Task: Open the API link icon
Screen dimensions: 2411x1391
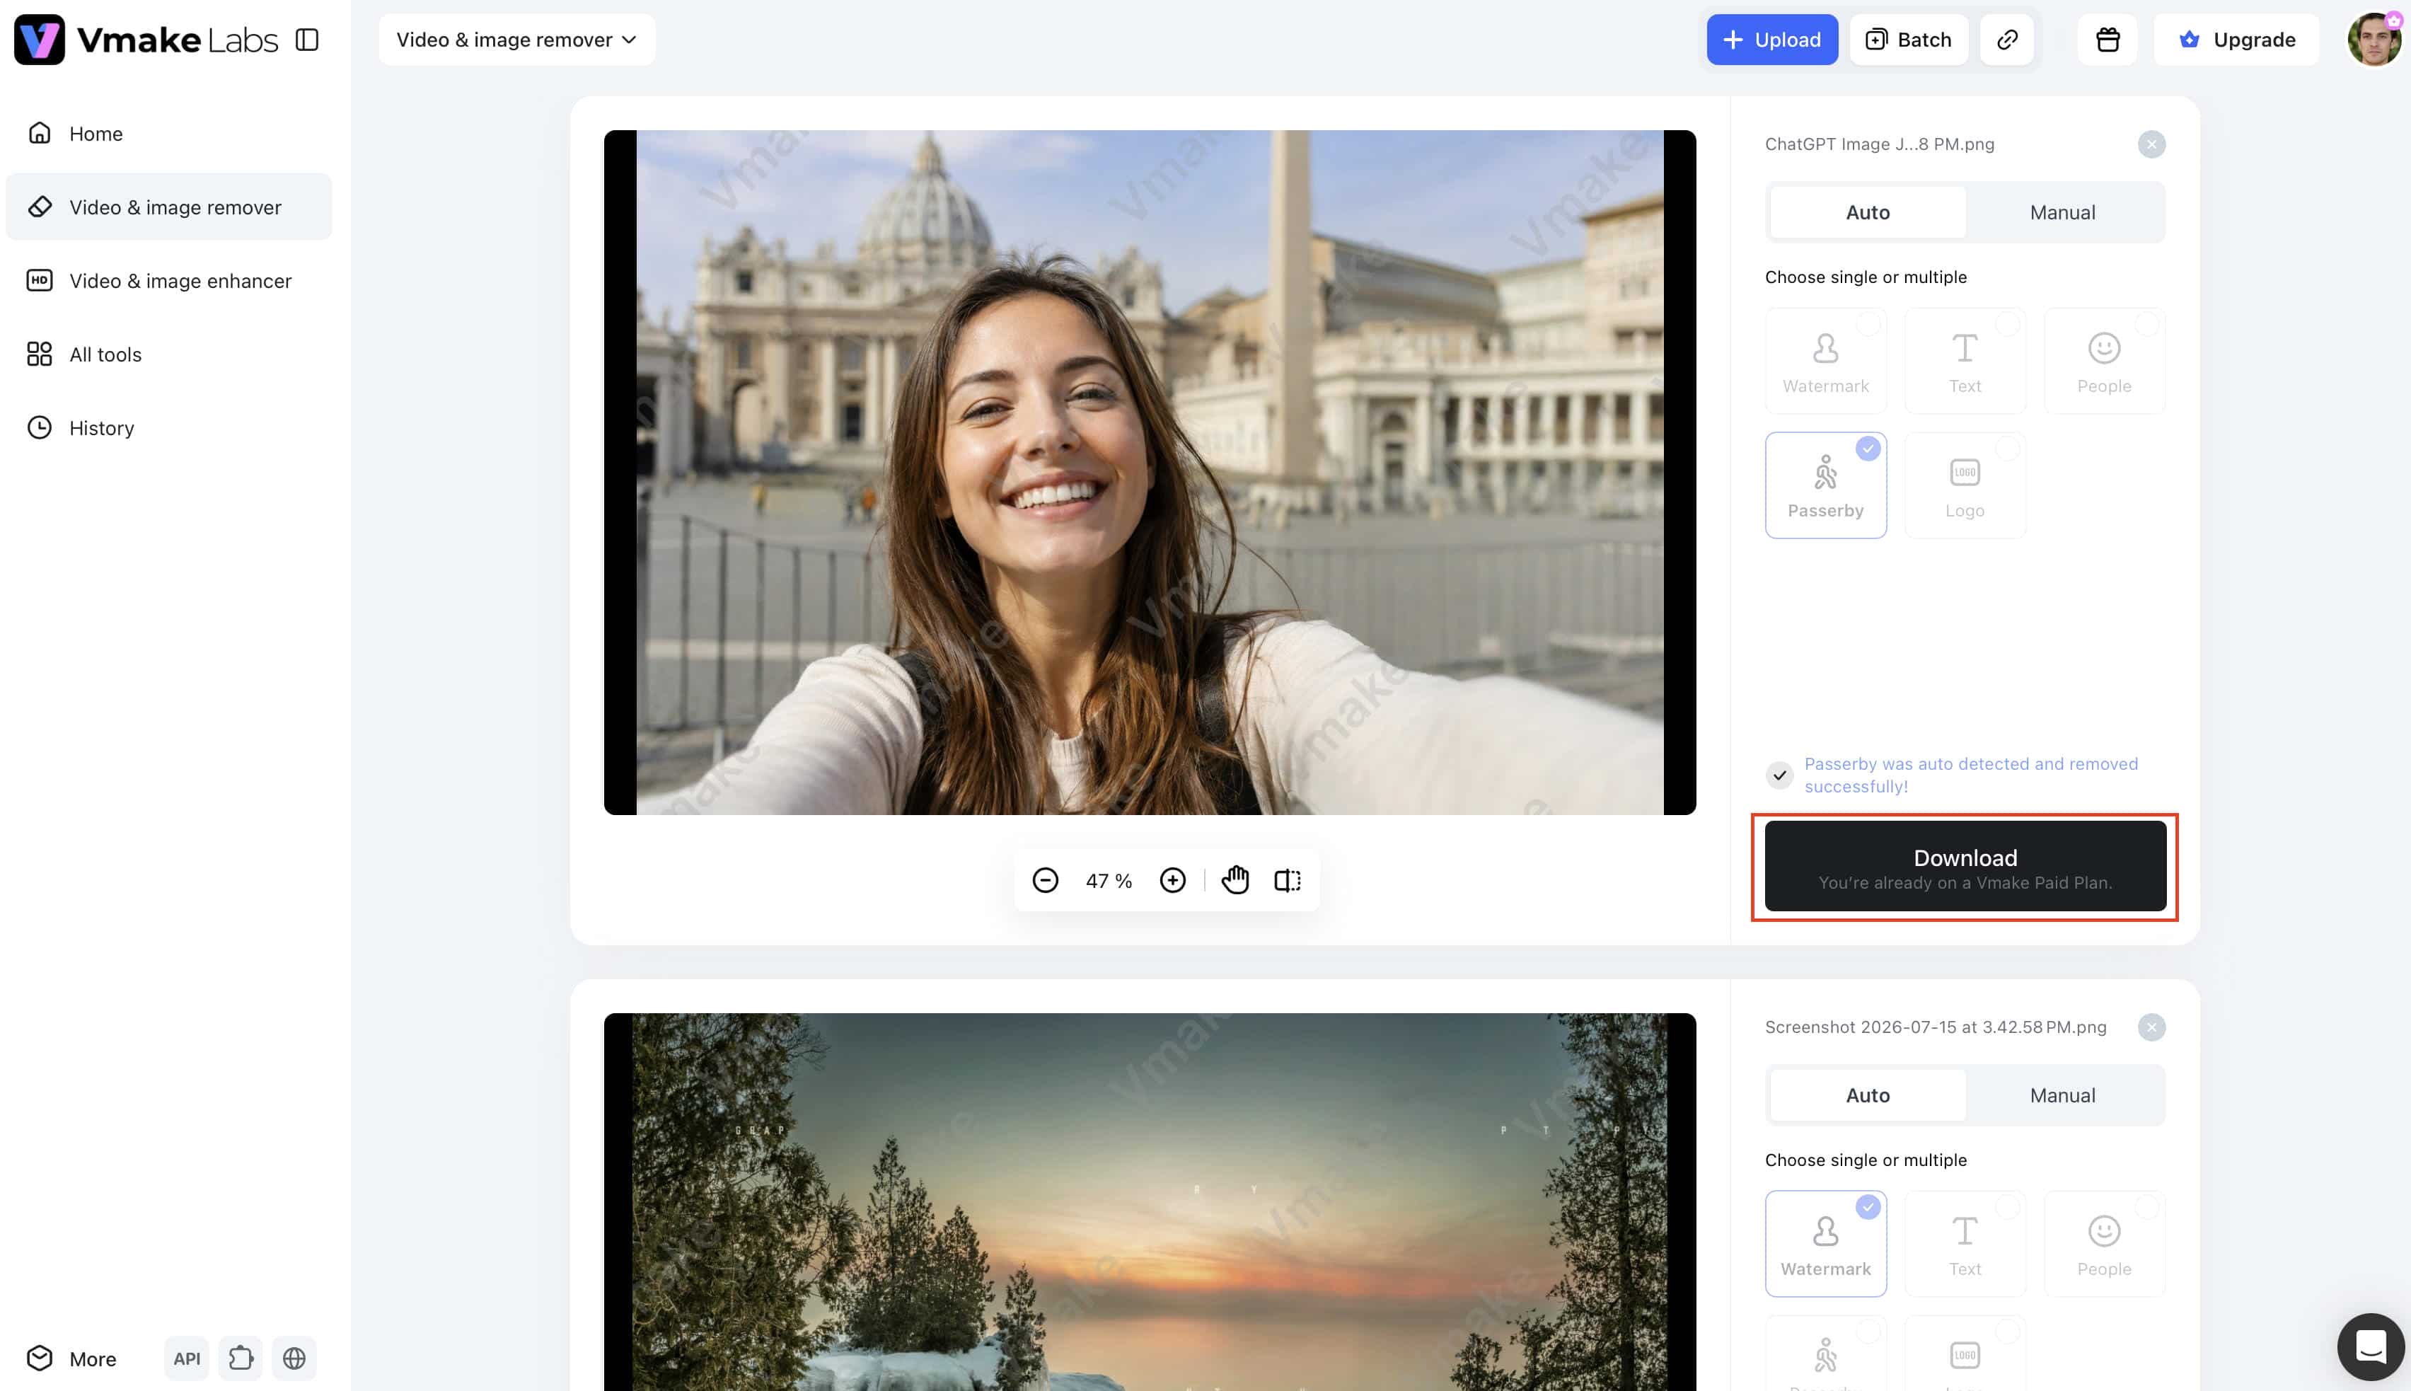Action: tap(187, 1358)
